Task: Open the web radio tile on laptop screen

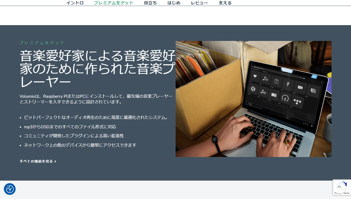Action: click(x=274, y=95)
